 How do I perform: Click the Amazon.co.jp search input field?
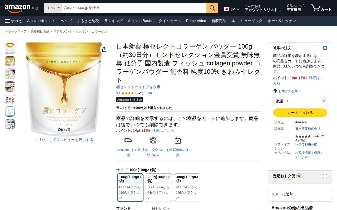tap(134, 8)
